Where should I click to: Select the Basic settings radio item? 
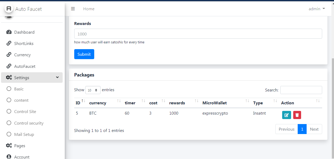coord(9,89)
